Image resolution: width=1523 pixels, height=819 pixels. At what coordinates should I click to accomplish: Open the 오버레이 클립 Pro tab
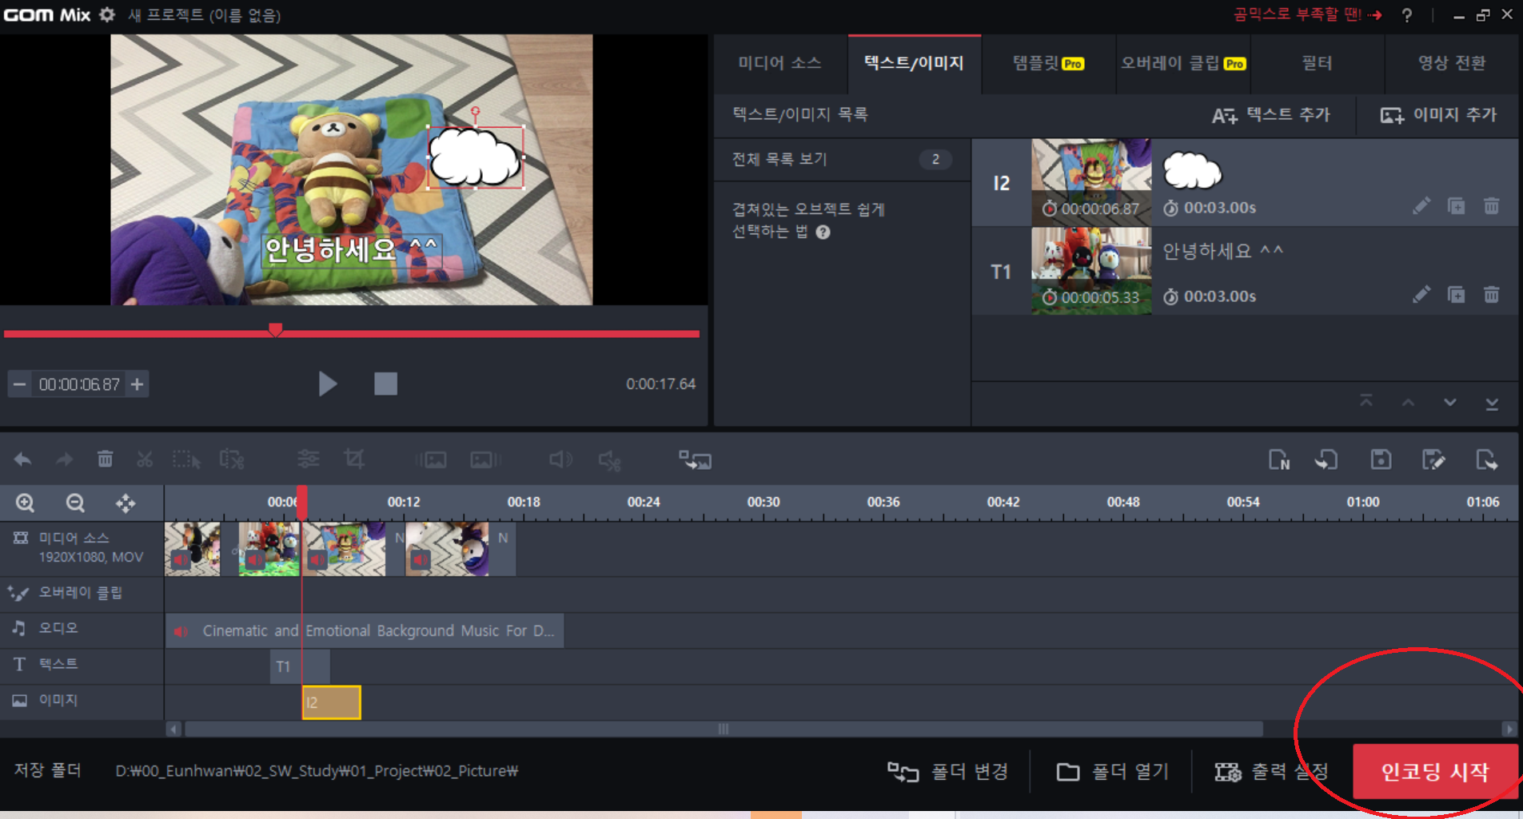coord(1183,63)
